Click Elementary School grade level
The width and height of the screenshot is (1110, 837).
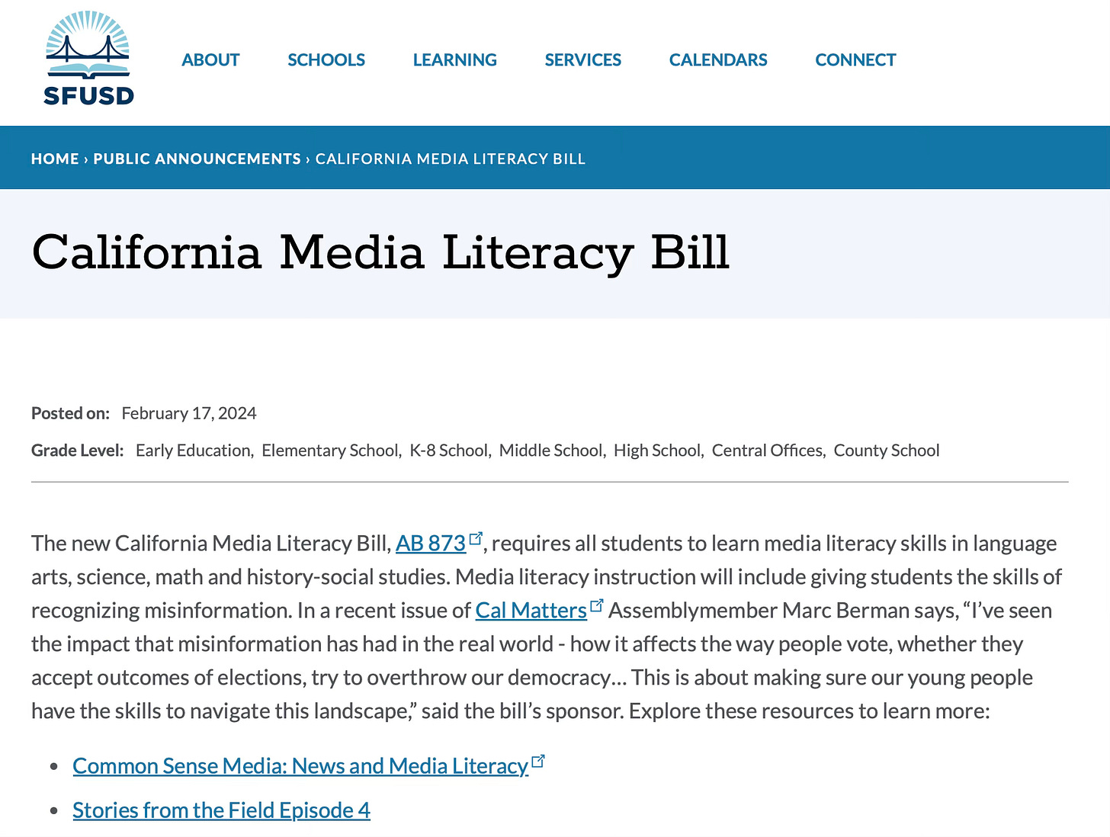coord(330,451)
